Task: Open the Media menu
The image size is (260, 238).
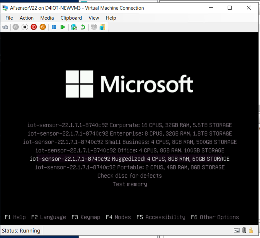Action: (47, 18)
